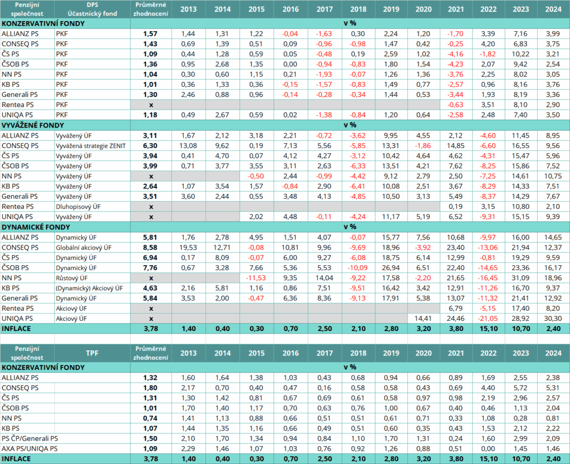This screenshot has width=570, height=464.
Task: Select the ČSOB Dynamický ÚF 2019 value 26,94
Action: [x=391, y=268]
